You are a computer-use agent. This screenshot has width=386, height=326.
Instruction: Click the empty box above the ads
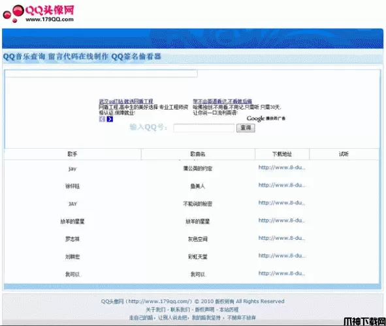pyautogui.click(x=101, y=74)
